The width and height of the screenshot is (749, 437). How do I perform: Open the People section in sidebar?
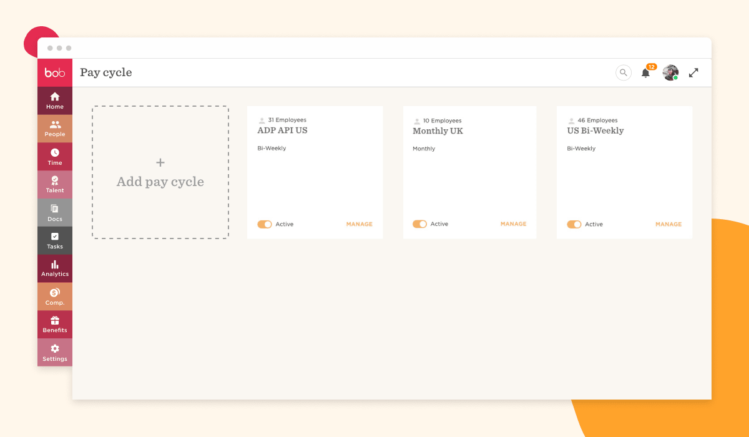point(55,129)
